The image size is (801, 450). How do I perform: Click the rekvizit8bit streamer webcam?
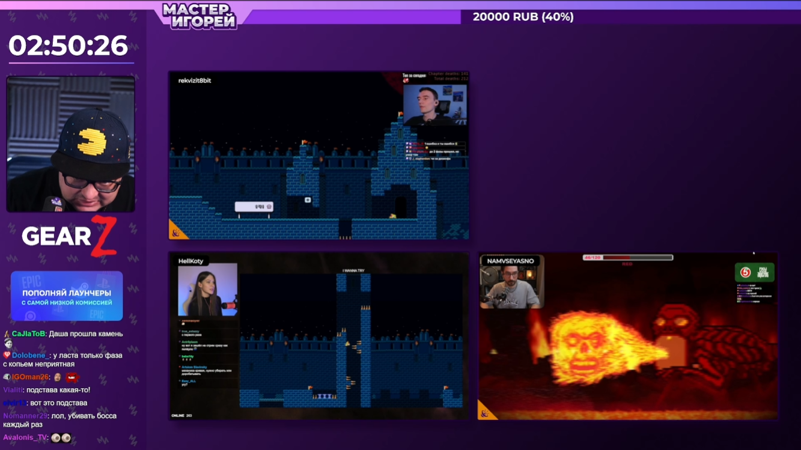(x=435, y=105)
